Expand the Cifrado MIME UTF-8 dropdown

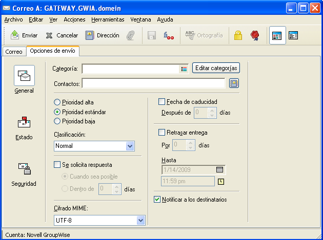click(141, 221)
